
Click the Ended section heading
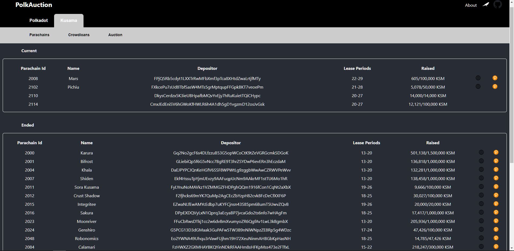[28, 125]
